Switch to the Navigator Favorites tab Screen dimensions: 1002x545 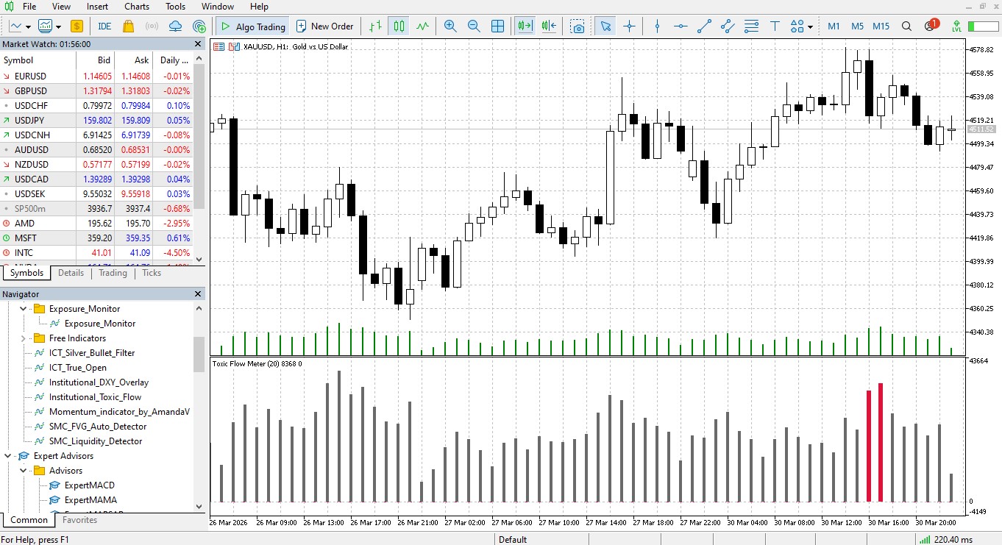[79, 520]
